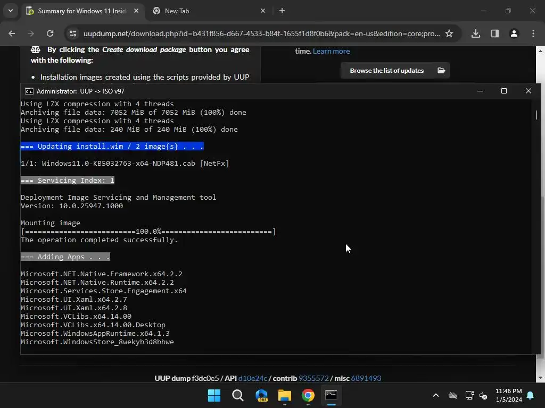Open Chrome three-dot menu

click(533, 33)
